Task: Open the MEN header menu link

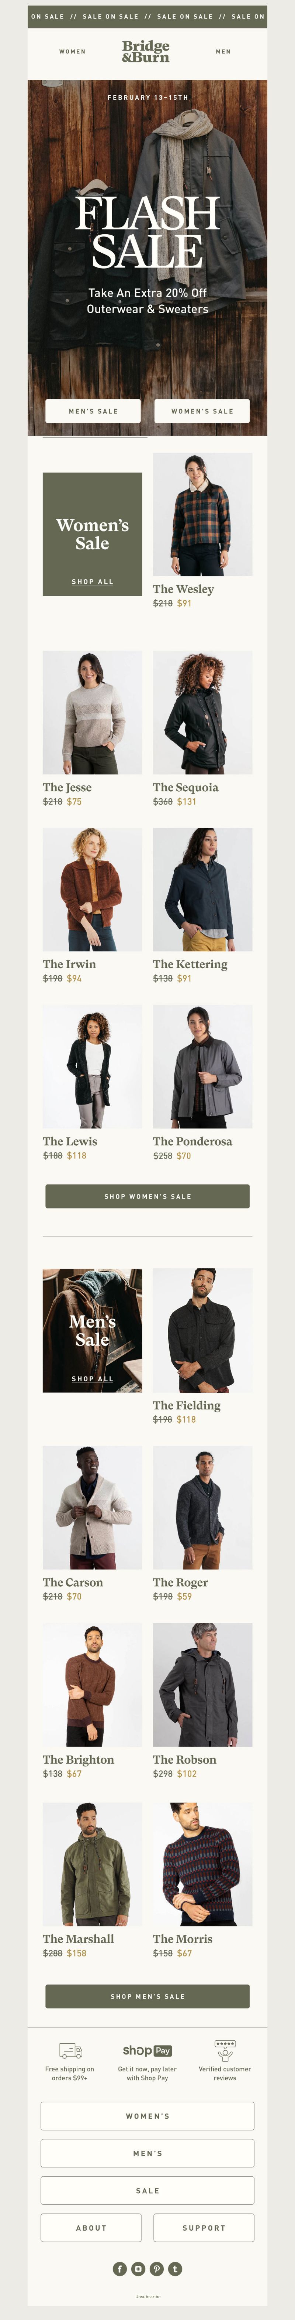Action: pyautogui.click(x=223, y=51)
